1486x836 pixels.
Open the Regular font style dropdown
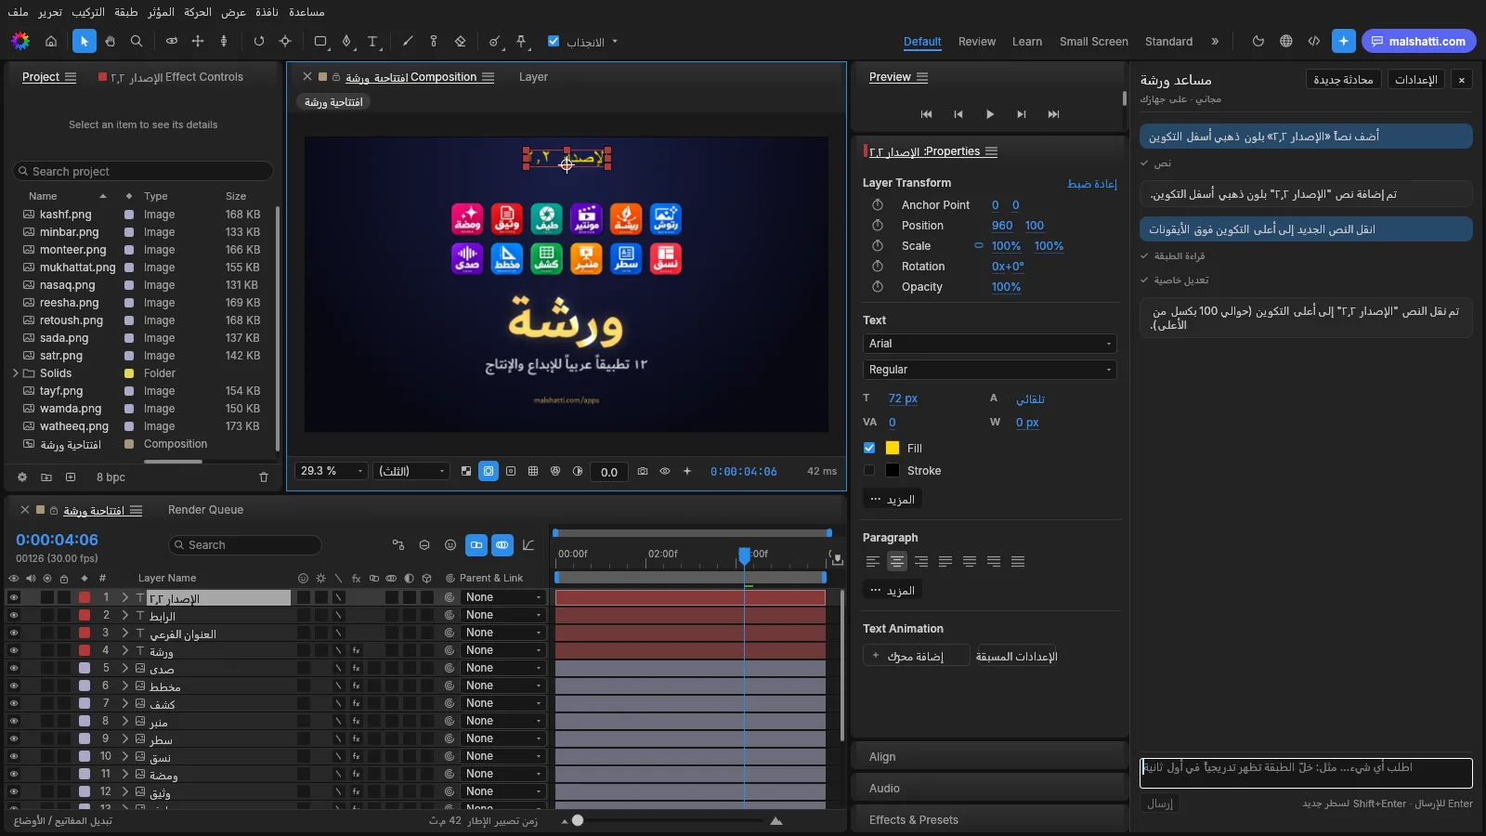(989, 370)
